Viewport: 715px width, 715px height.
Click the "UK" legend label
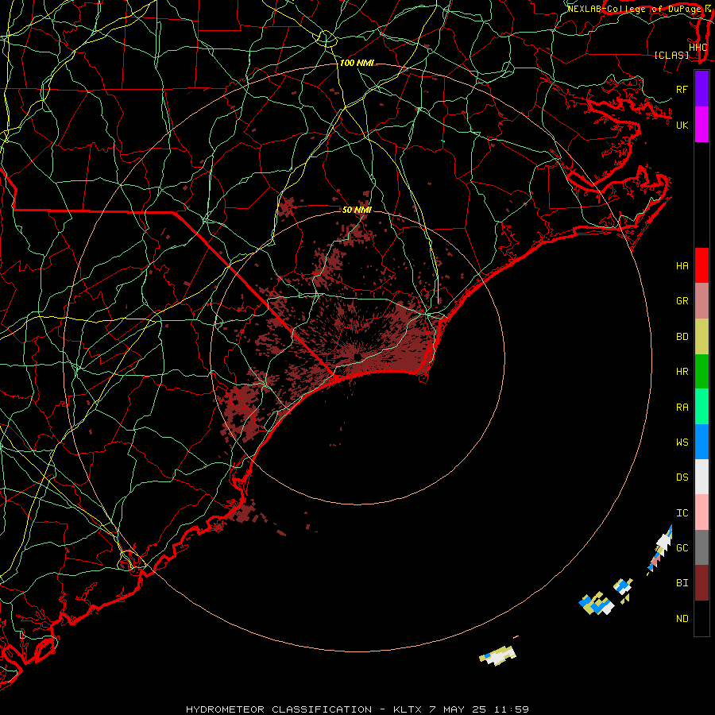(x=682, y=125)
